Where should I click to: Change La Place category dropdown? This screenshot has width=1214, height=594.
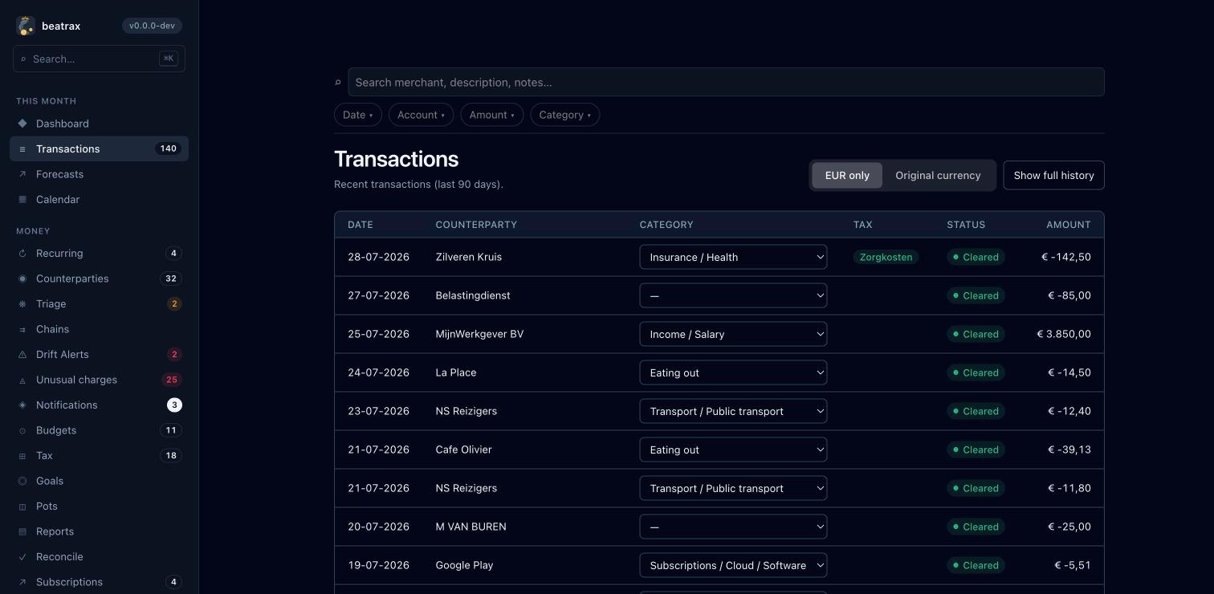733,372
